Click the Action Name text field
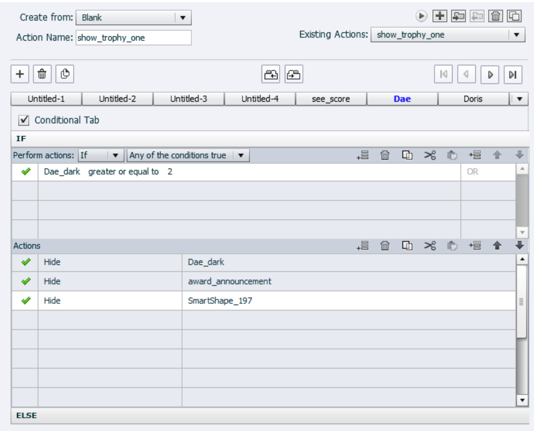Image resolution: width=534 pixels, height=431 pixels. coord(133,37)
